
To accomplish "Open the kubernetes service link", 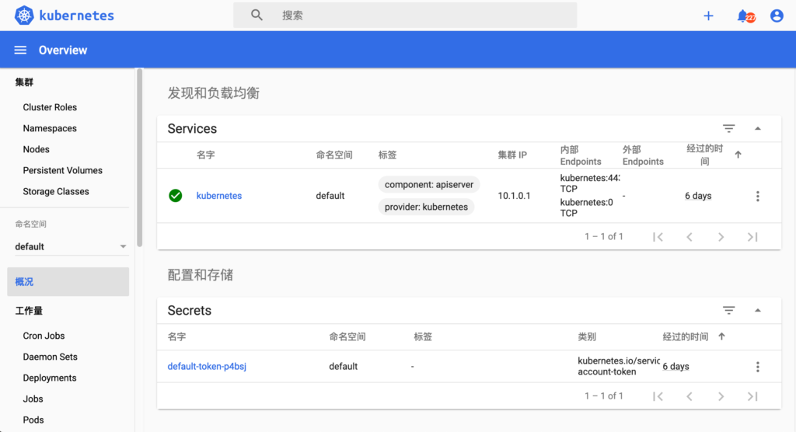I will (x=218, y=196).
